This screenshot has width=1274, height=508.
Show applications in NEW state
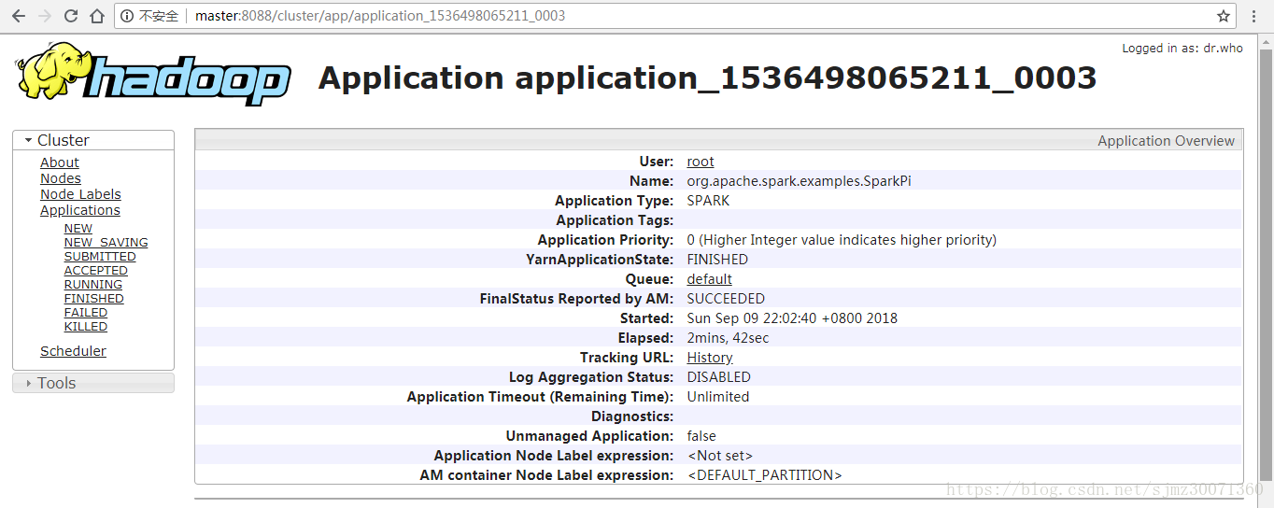click(x=78, y=229)
